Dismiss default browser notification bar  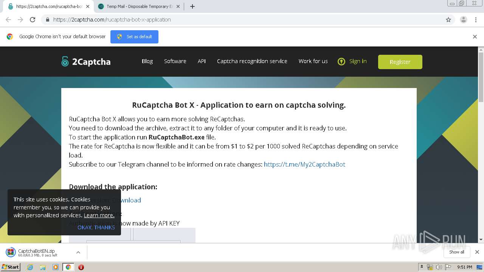tap(475, 37)
